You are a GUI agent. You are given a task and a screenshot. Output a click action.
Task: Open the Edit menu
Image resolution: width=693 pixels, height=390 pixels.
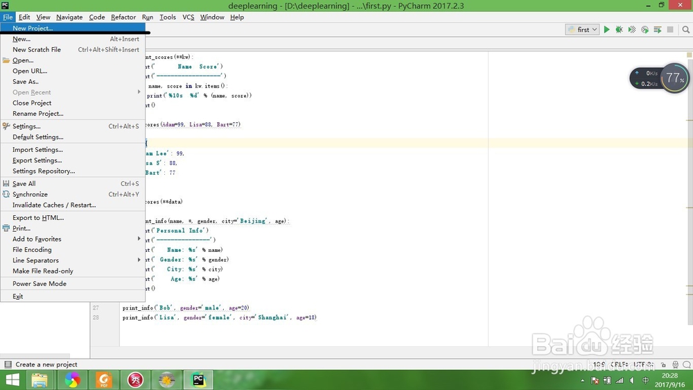24,17
